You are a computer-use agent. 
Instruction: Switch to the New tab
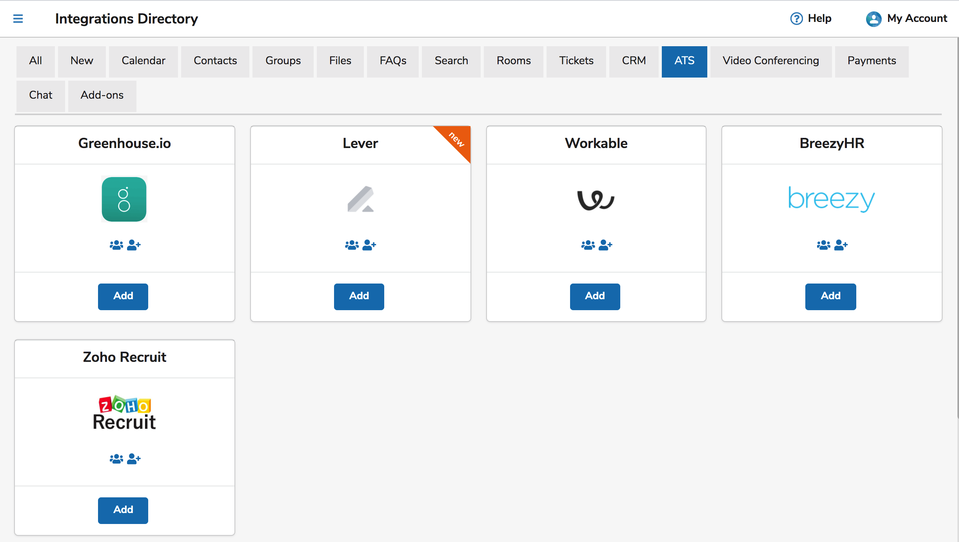tap(82, 61)
